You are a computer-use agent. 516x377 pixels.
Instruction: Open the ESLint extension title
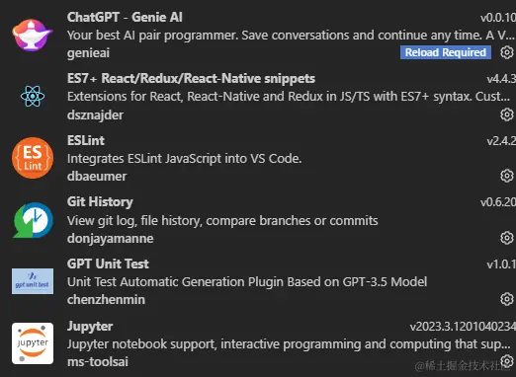tap(86, 140)
